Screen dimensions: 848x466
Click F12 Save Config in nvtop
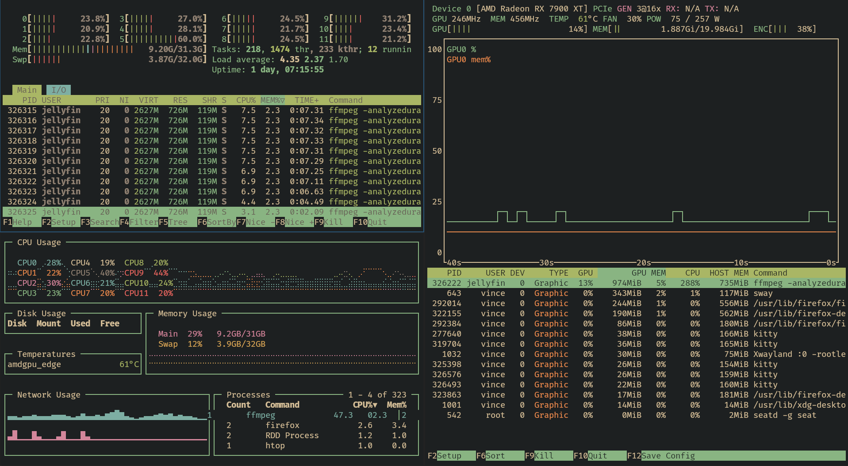click(x=661, y=456)
